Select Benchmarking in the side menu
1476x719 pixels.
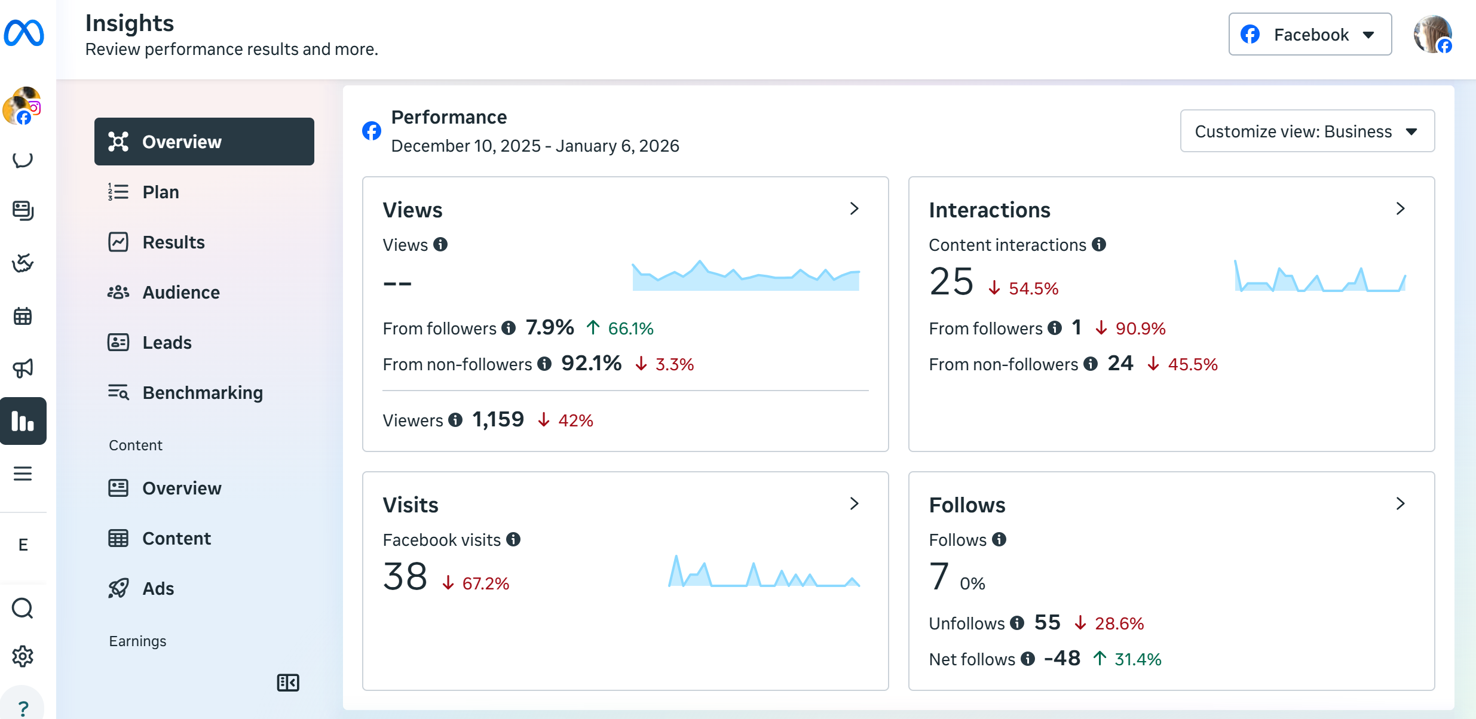202,392
